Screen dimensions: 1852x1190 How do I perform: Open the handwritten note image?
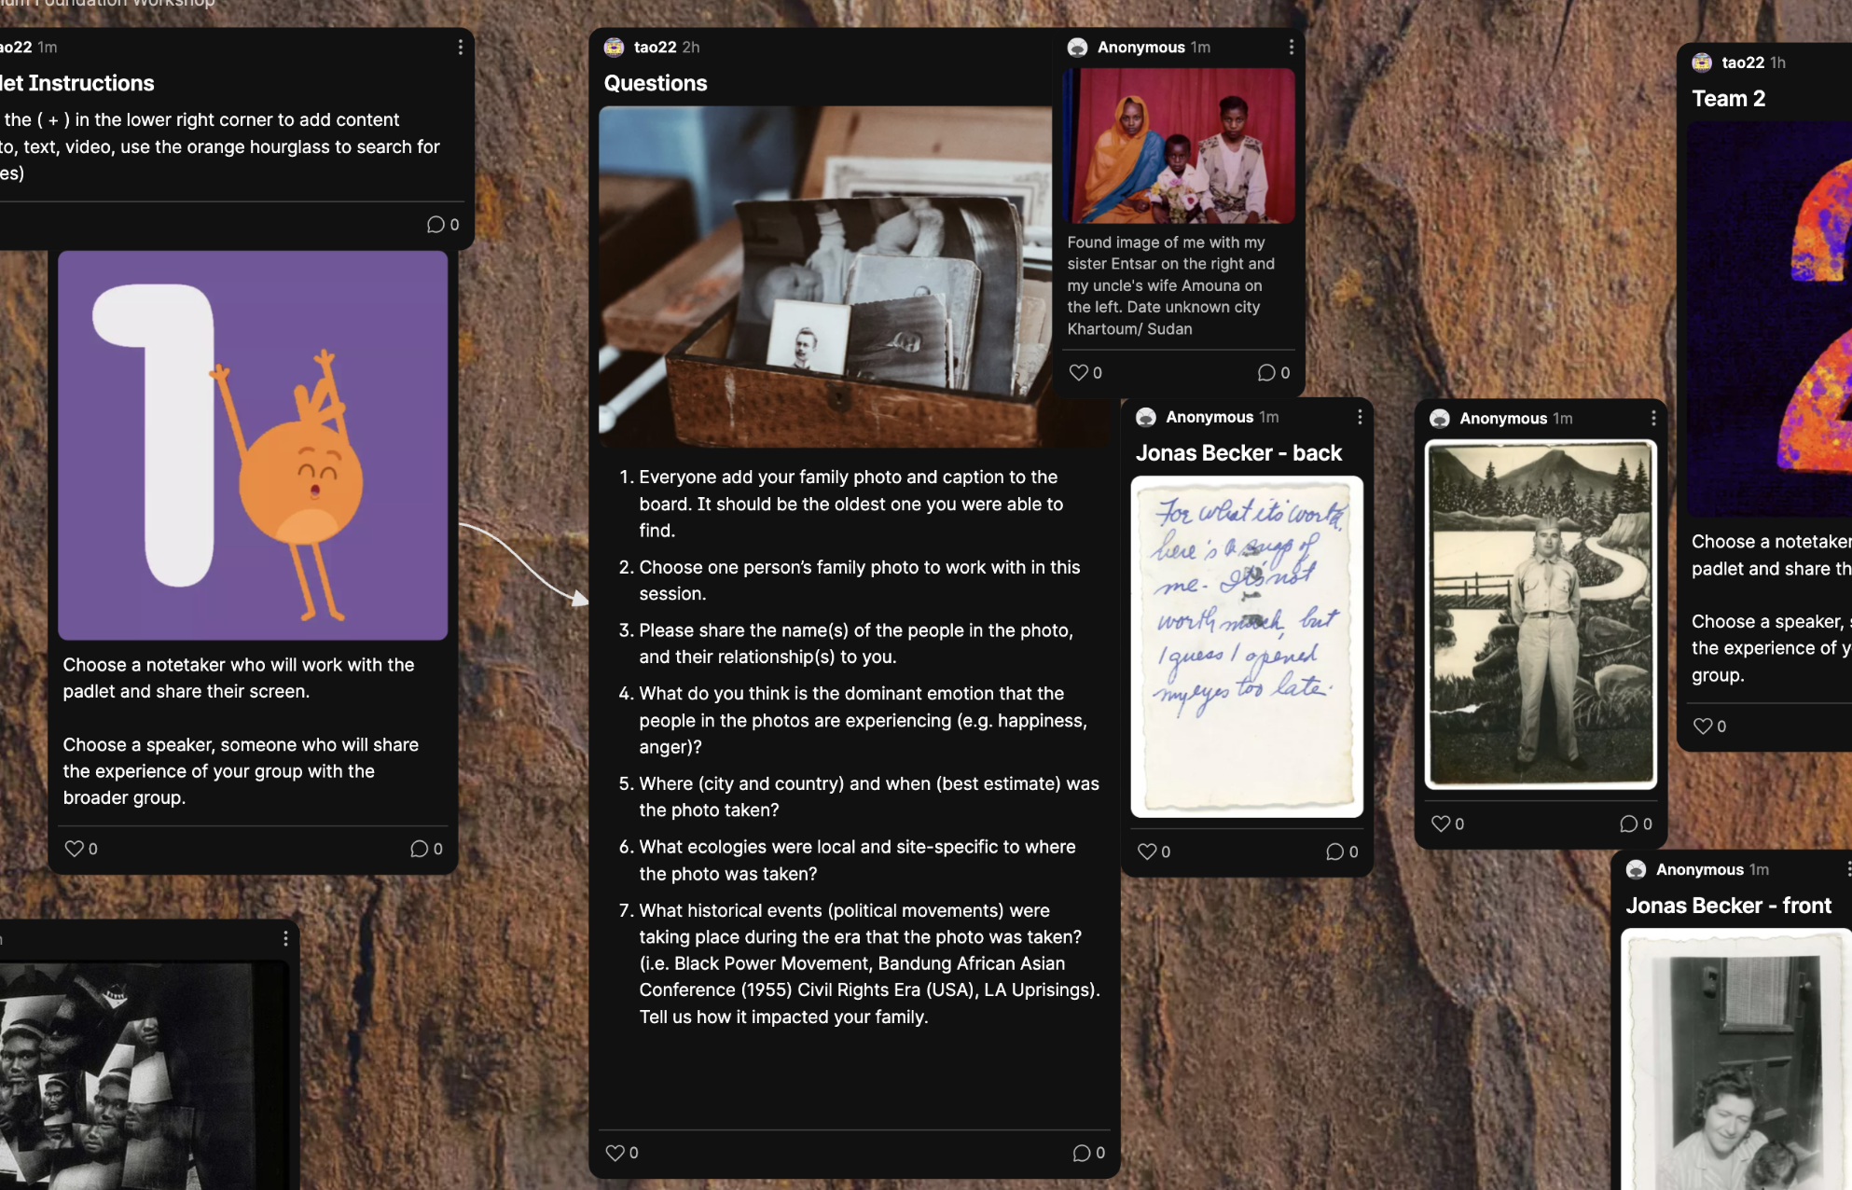1247,646
